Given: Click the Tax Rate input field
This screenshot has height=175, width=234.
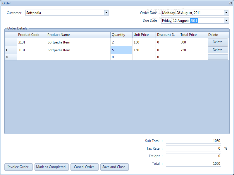Looking at the screenshot, I should click(x=193, y=148).
